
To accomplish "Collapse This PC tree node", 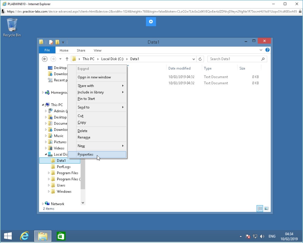I will (x=43, y=105).
